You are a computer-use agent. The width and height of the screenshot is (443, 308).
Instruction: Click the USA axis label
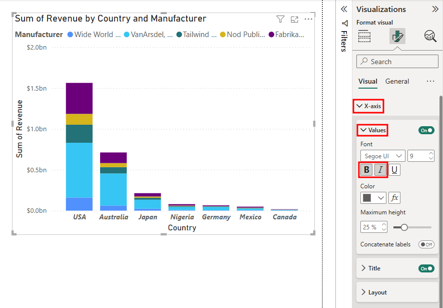(80, 217)
